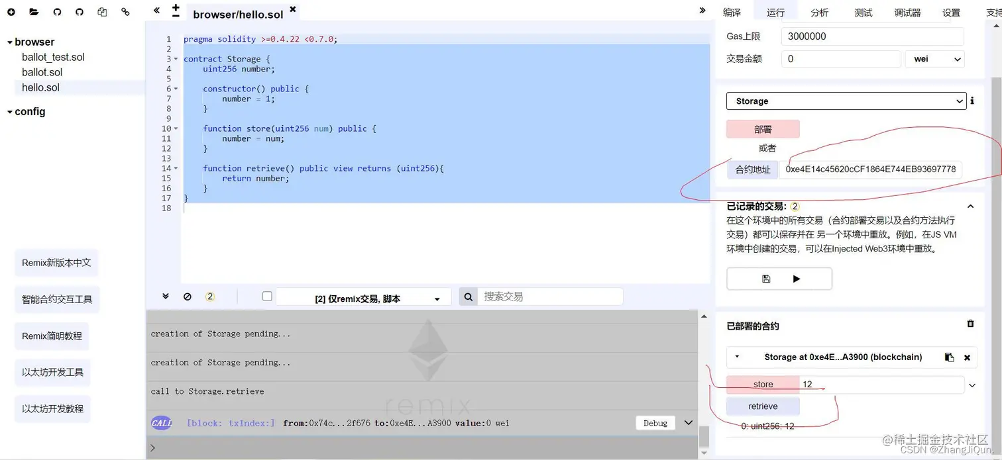Viewport: 1002px width, 460px height.
Task: Click the Debug button in the terminal
Action: pos(655,423)
